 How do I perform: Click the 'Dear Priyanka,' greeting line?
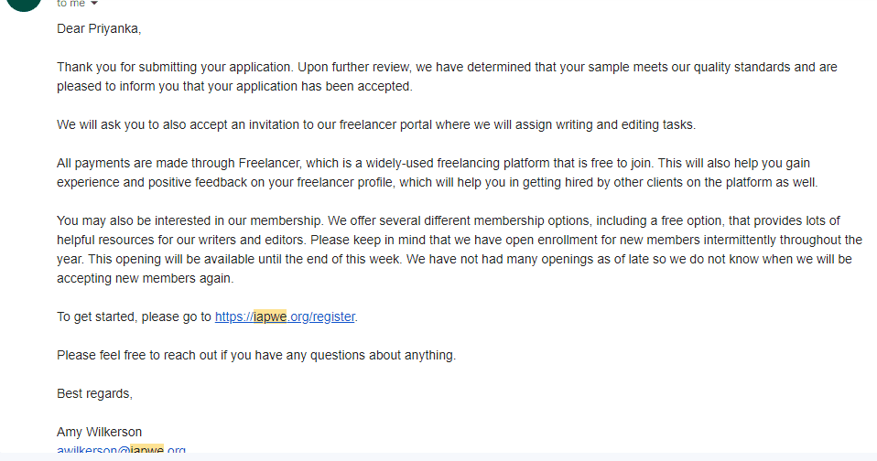pos(99,29)
